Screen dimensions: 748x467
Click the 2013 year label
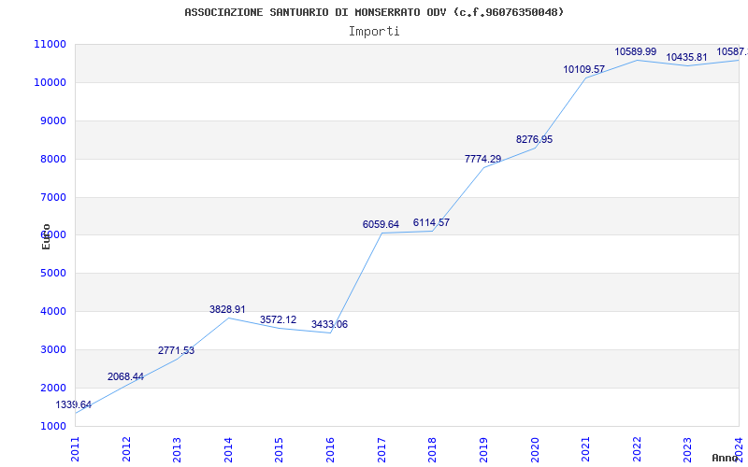click(178, 449)
